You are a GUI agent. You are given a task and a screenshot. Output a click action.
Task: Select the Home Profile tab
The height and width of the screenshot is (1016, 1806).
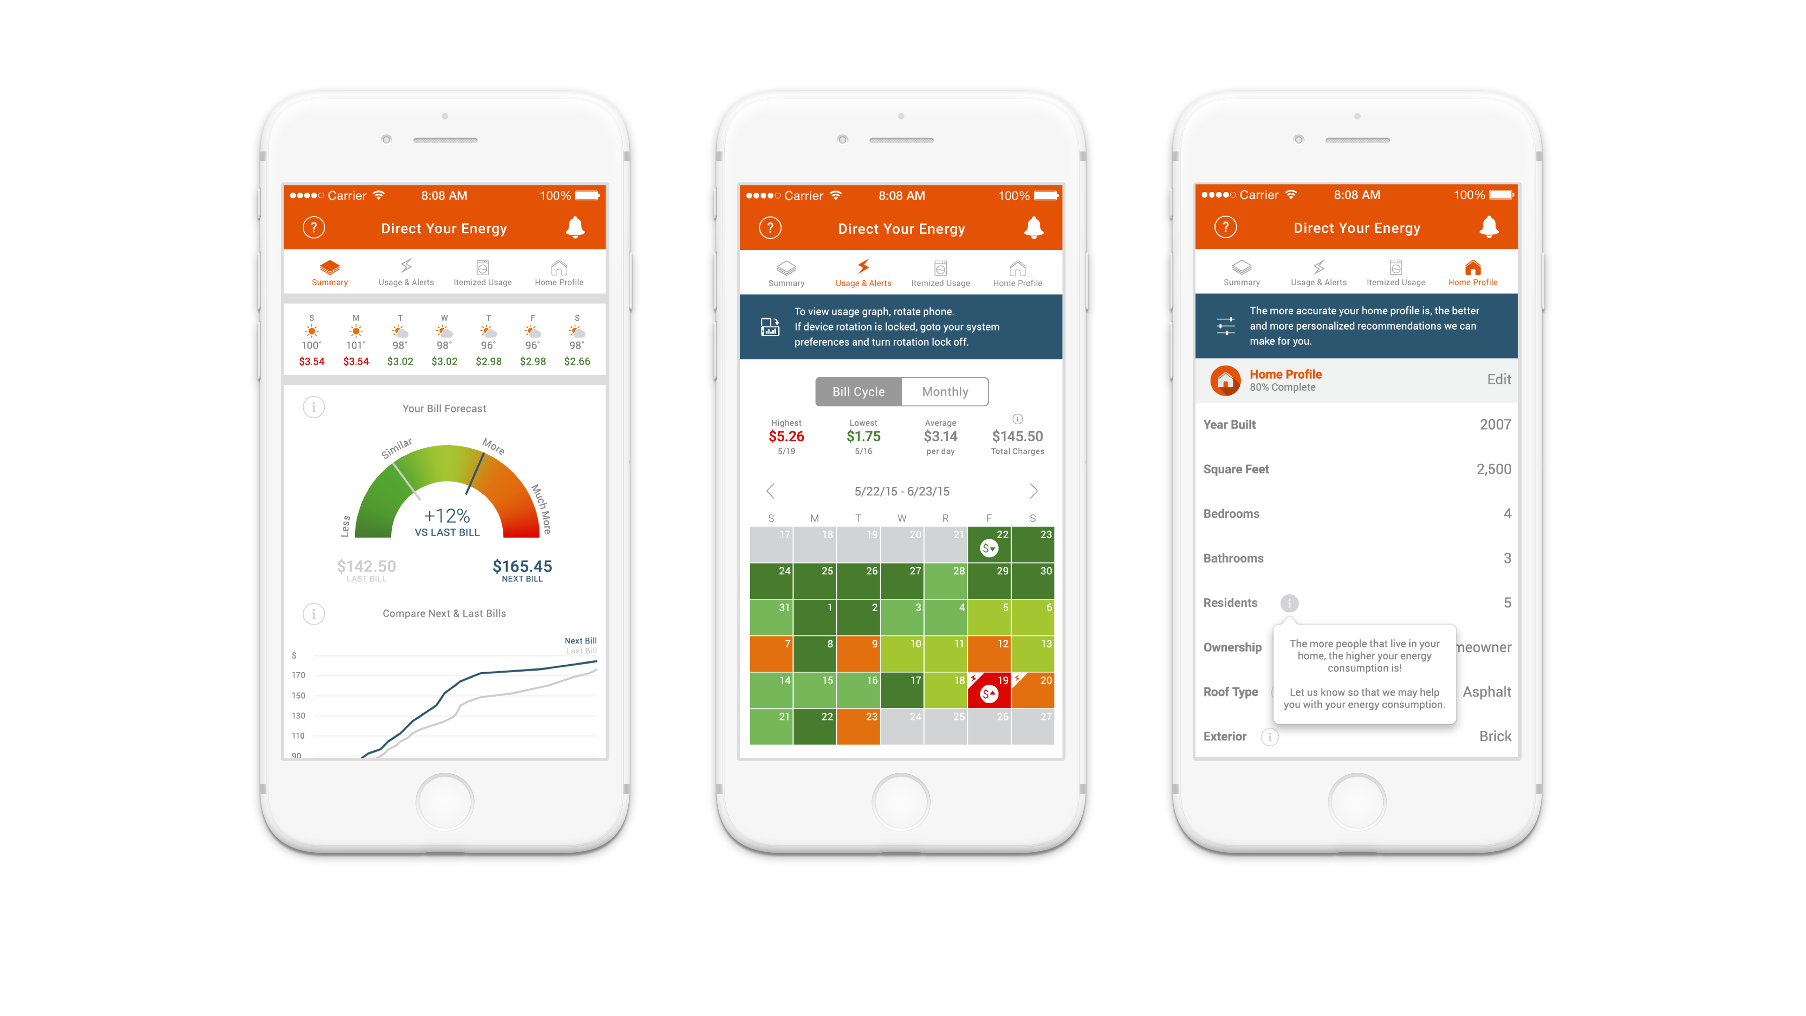pyautogui.click(x=1471, y=272)
